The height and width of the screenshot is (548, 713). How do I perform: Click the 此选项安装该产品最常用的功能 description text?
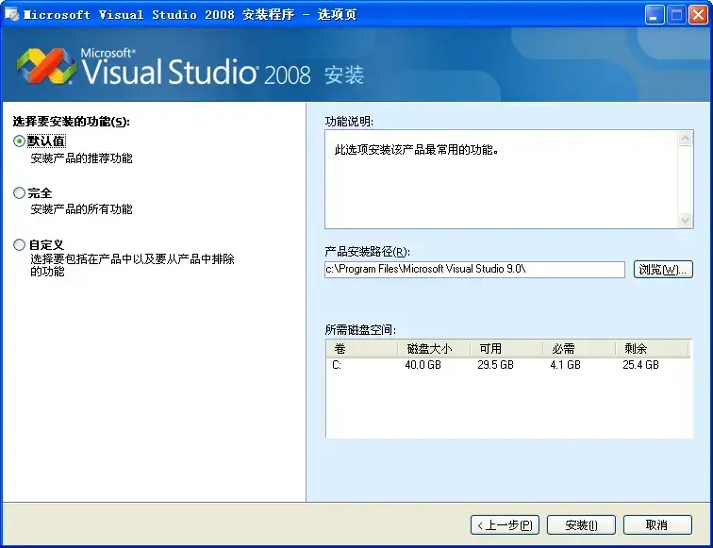(x=417, y=150)
